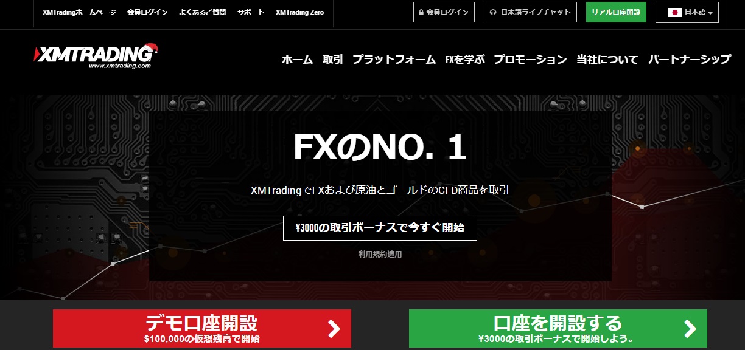Screen dimensions: 745x350
Task: Open the 当社について menu
Action: point(607,60)
